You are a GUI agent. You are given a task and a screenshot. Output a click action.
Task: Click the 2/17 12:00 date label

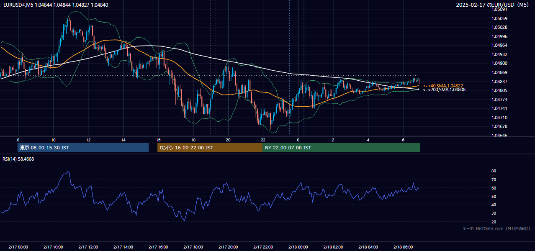[x=88, y=247]
